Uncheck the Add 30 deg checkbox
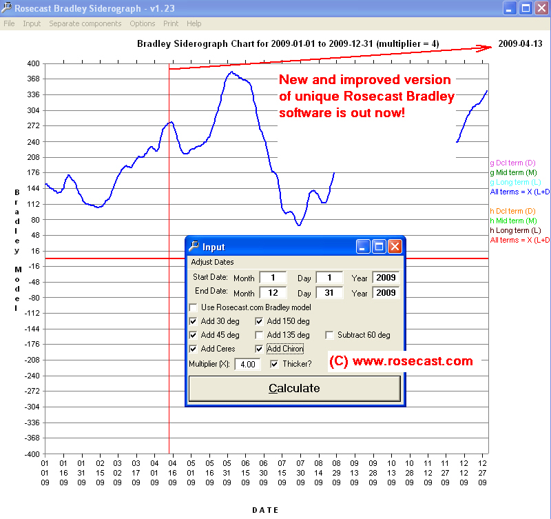 pos(194,321)
